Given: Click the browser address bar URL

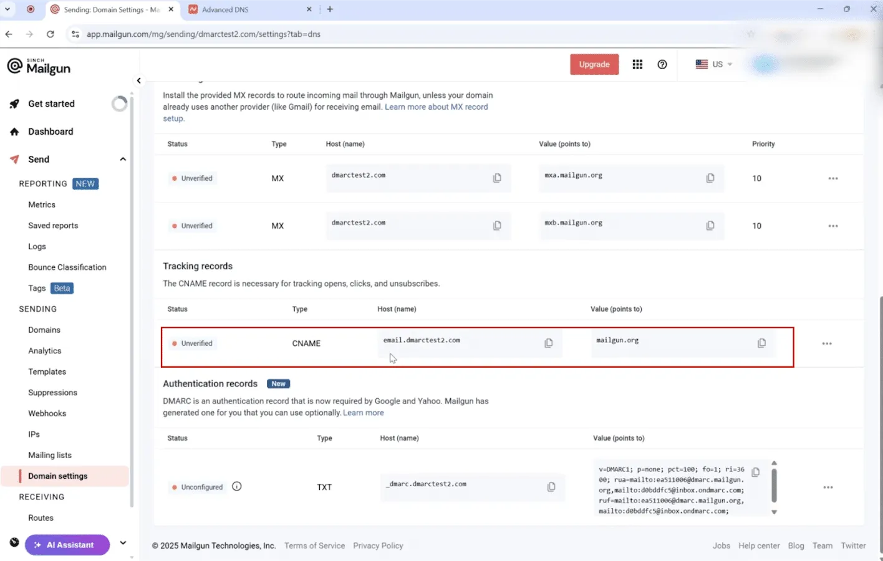Looking at the screenshot, I should (203, 34).
